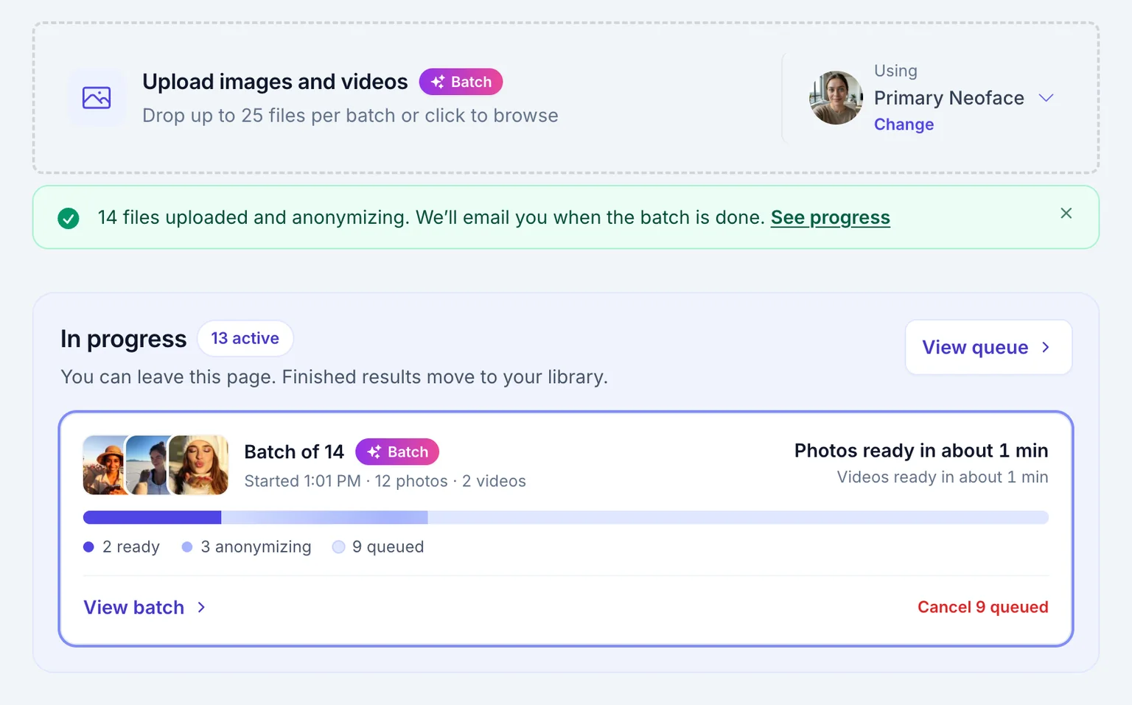Click the green checkmark success icon
The image size is (1132, 705).
point(69,218)
